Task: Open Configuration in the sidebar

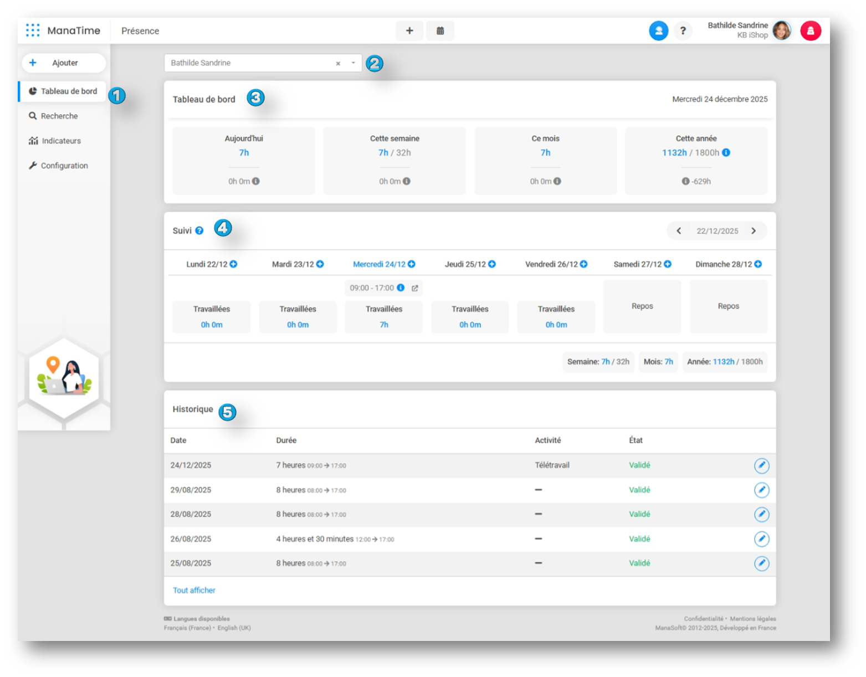Action: 64,166
